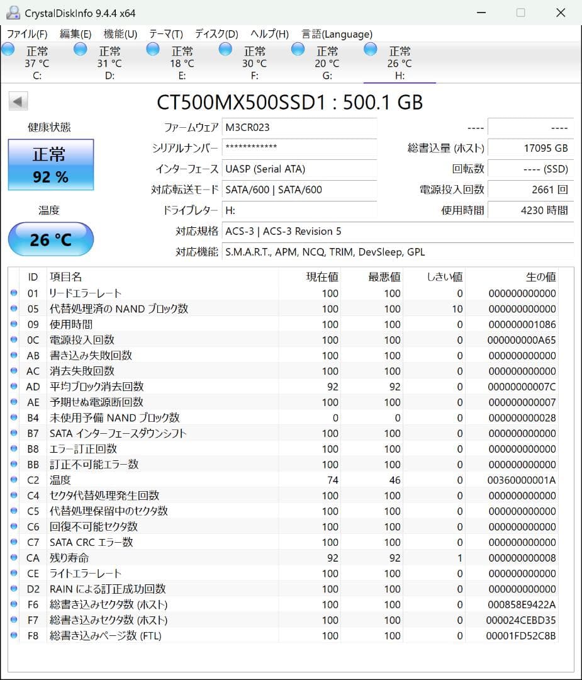582x680 pixels.
Task: Click the CrystalDiskInfo app icon in title bar
Action: [x=13, y=13]
